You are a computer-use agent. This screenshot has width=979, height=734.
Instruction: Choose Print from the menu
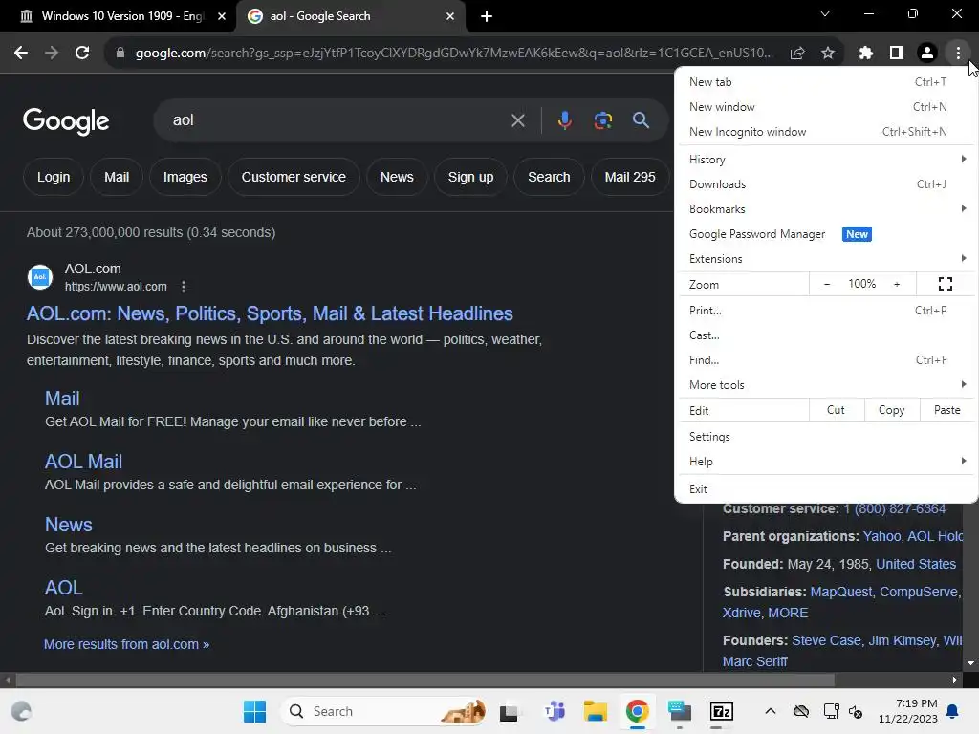tap(827, 311)
